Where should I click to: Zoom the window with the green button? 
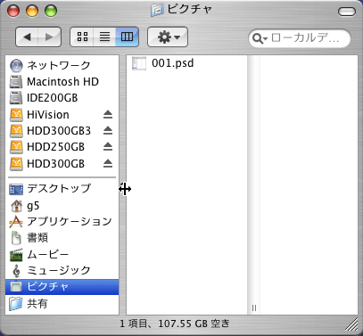click(51, 12)
